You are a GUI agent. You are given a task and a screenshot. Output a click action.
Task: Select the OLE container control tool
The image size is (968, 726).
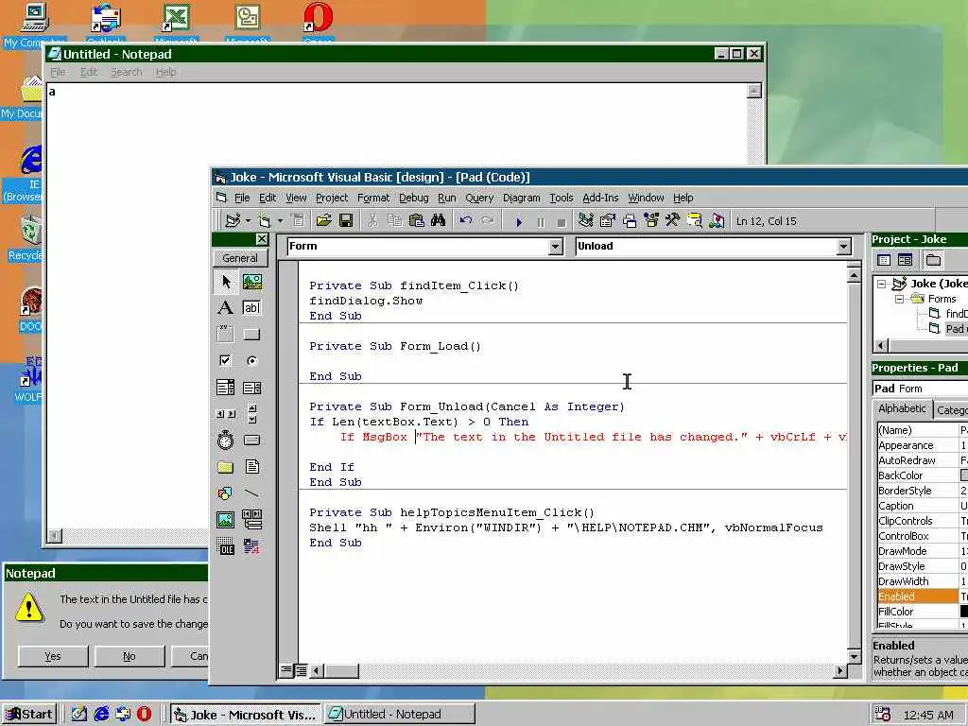point(225,546)
